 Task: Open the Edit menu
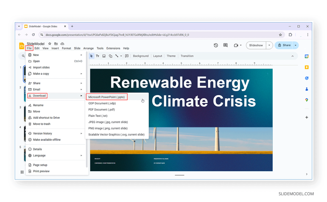[x=37, y=48]
